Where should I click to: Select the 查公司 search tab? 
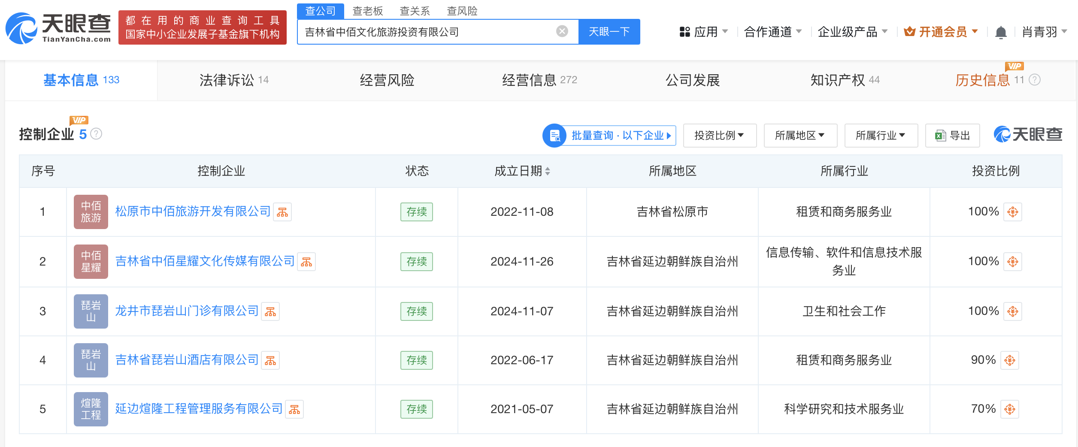coord(321,11)
